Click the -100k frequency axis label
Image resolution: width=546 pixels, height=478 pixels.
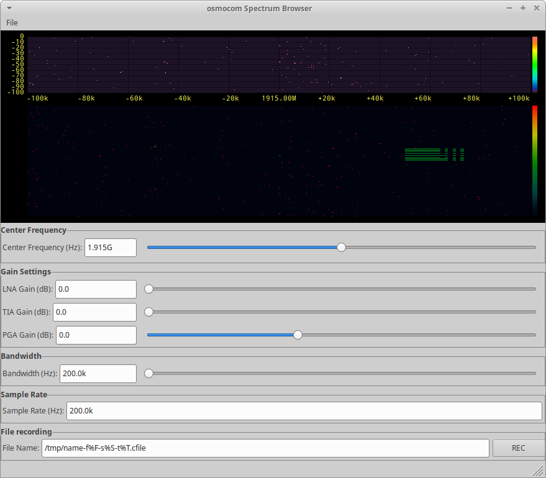pos(38,99)
